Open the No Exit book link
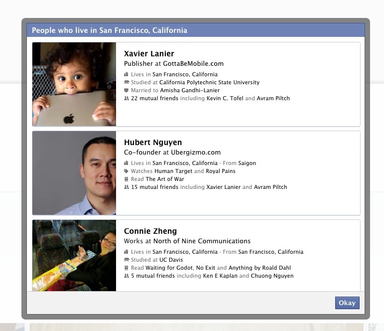The image size is (384, 331). [206, 268]
